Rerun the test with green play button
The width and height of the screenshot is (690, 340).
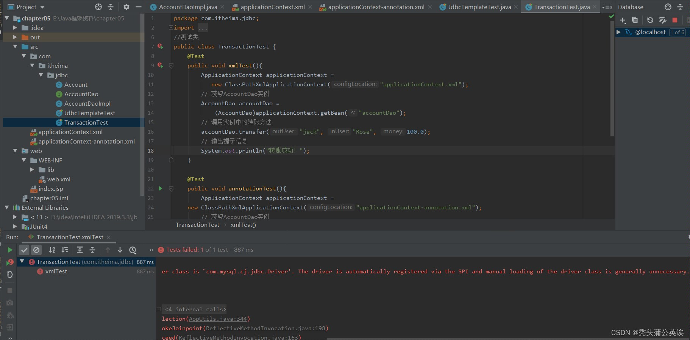[x=10, y=250]
